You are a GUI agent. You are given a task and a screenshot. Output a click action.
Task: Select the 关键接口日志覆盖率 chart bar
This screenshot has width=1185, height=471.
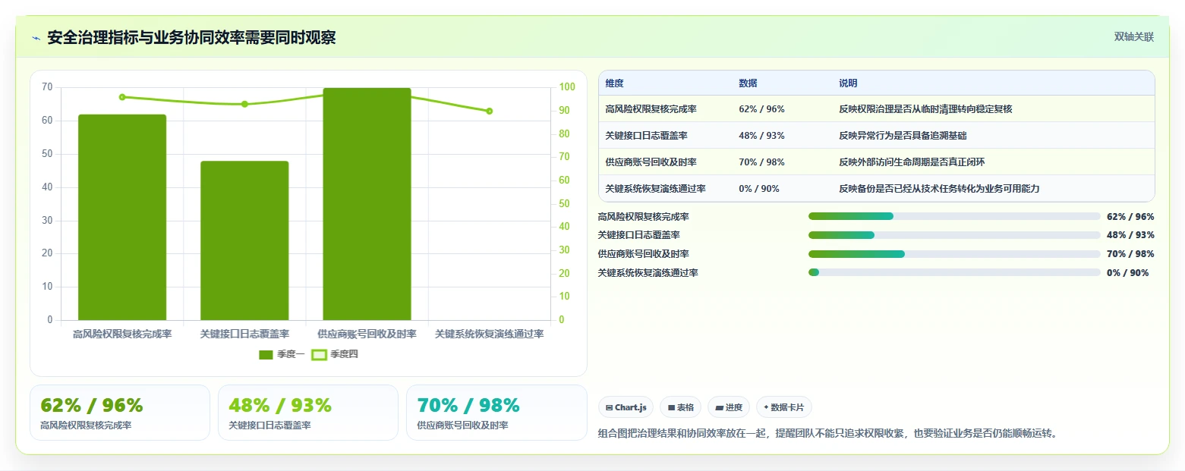point(244,240)
